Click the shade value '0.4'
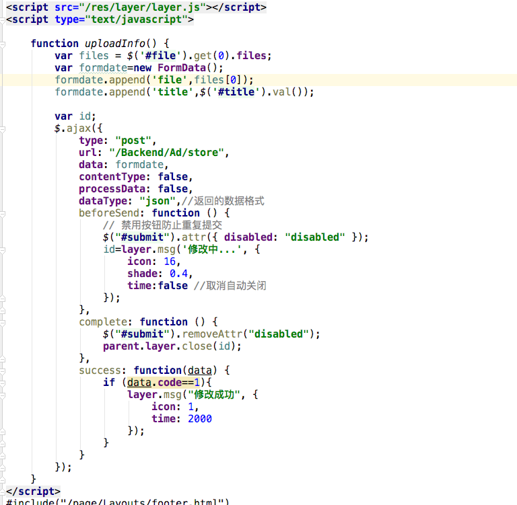The height and width of the screenshot is (505, 517). [178, 274]
